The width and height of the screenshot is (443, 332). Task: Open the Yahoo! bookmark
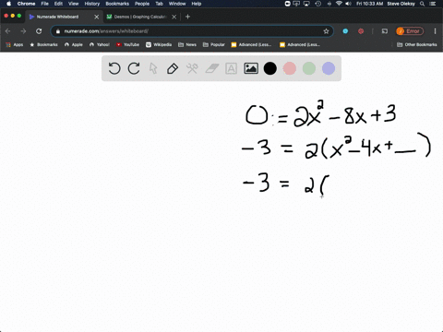coord(100,44)
